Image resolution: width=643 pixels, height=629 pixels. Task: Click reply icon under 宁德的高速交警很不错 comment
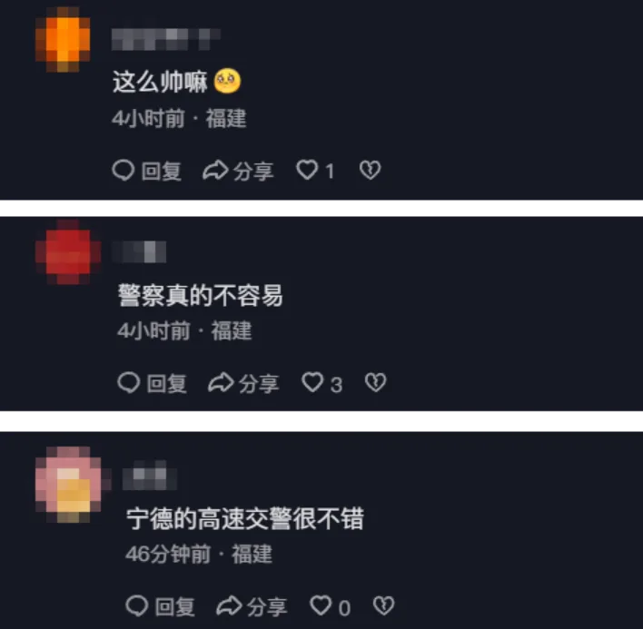137,605
